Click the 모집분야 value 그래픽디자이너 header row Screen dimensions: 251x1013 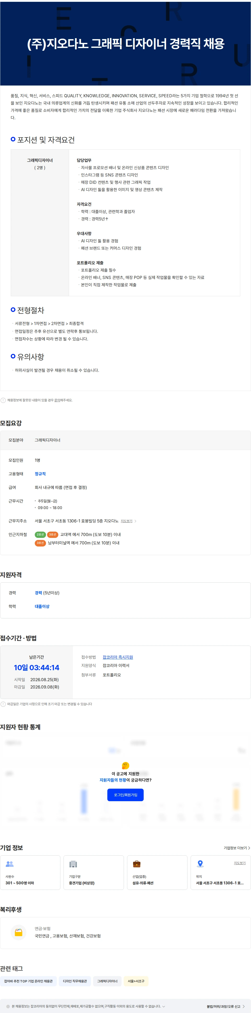125,440
